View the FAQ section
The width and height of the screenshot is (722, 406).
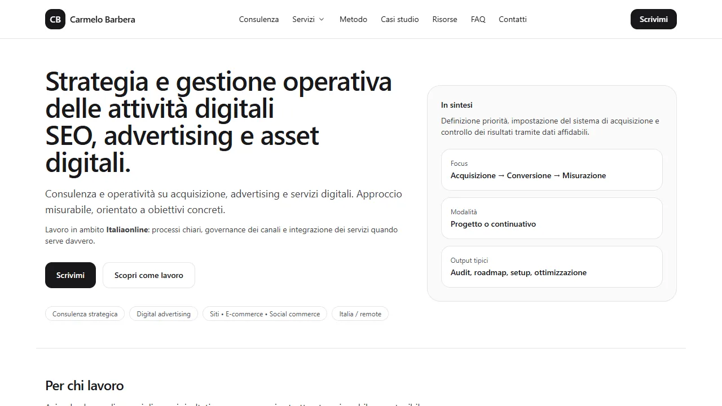[478, 19]
